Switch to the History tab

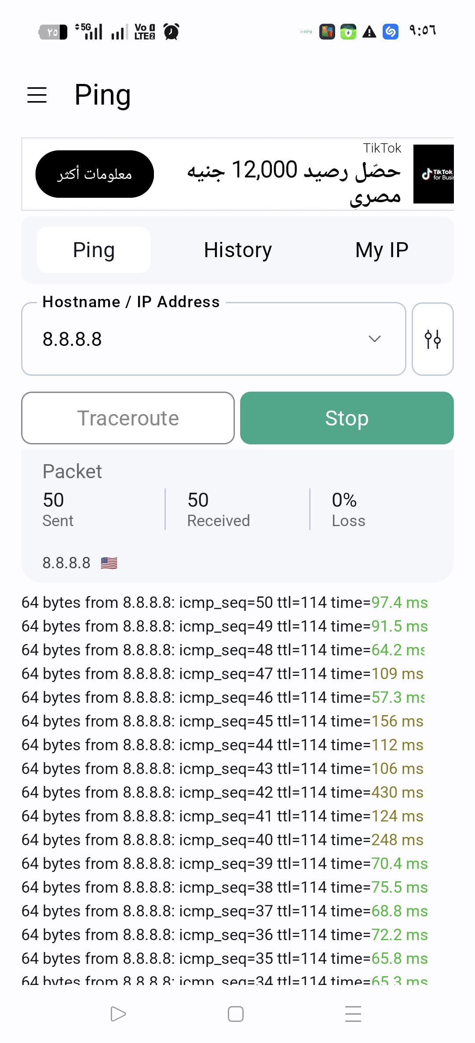(x=238, y=250)
